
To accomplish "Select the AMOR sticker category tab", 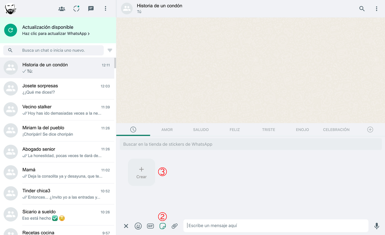I will (167, 130).
